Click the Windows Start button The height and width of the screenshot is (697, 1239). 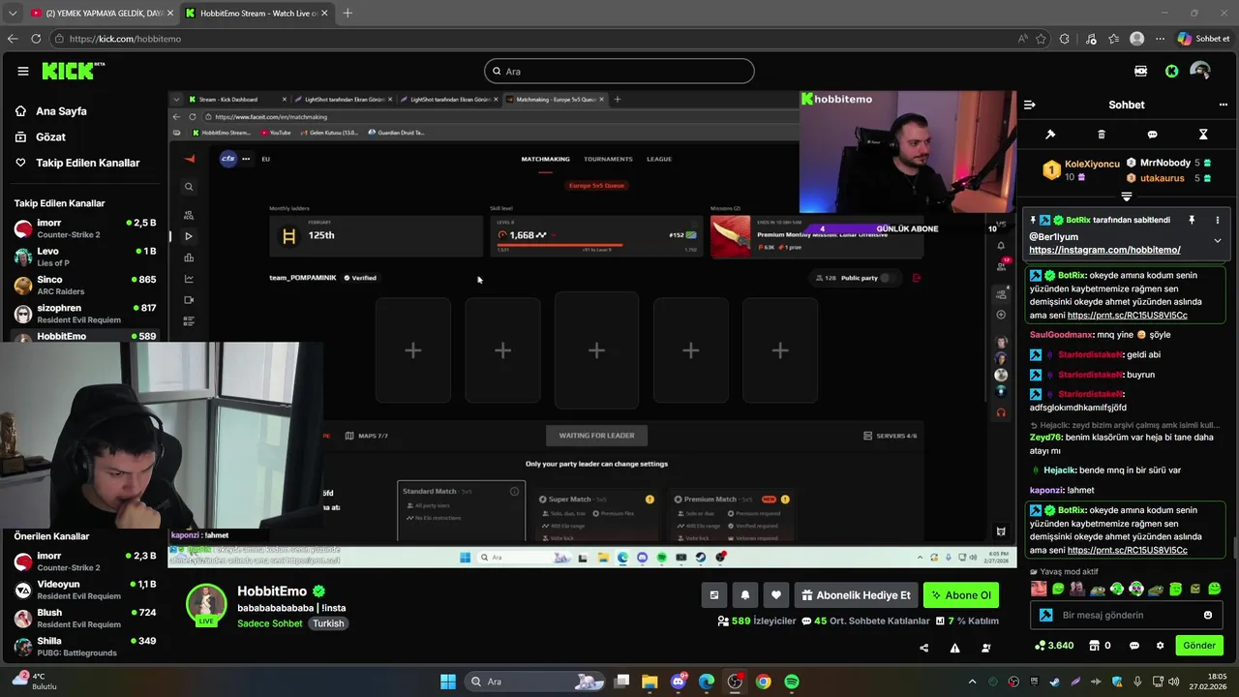448,682
